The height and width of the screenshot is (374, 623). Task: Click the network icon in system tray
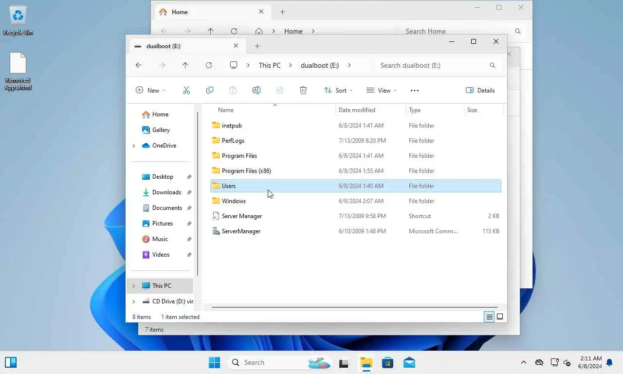tap(554, 362)
